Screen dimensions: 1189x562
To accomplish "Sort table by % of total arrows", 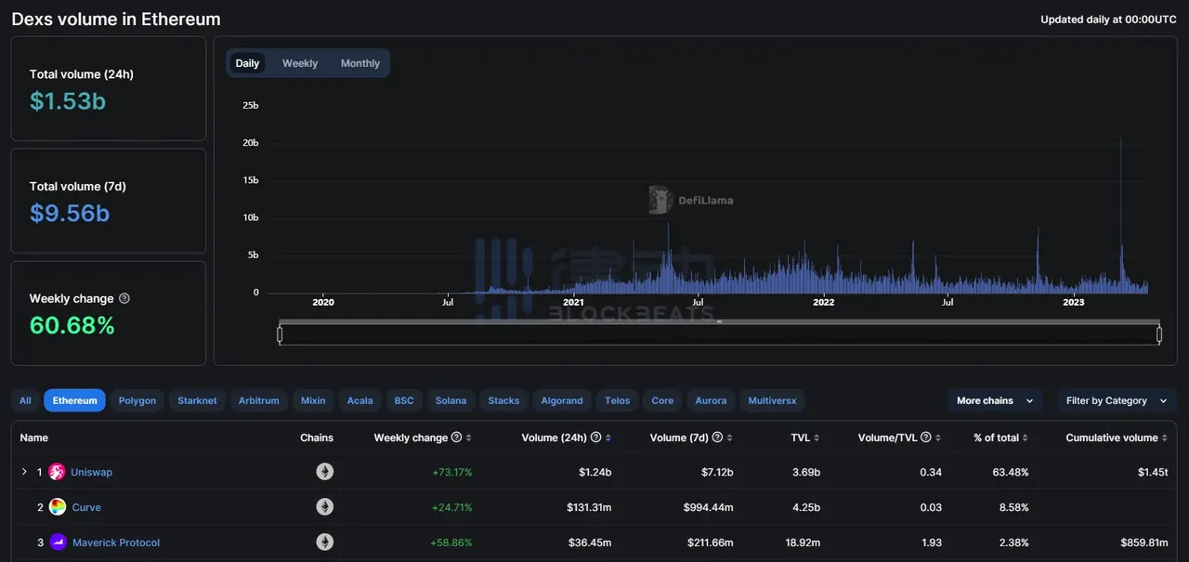I will 1026,438.
